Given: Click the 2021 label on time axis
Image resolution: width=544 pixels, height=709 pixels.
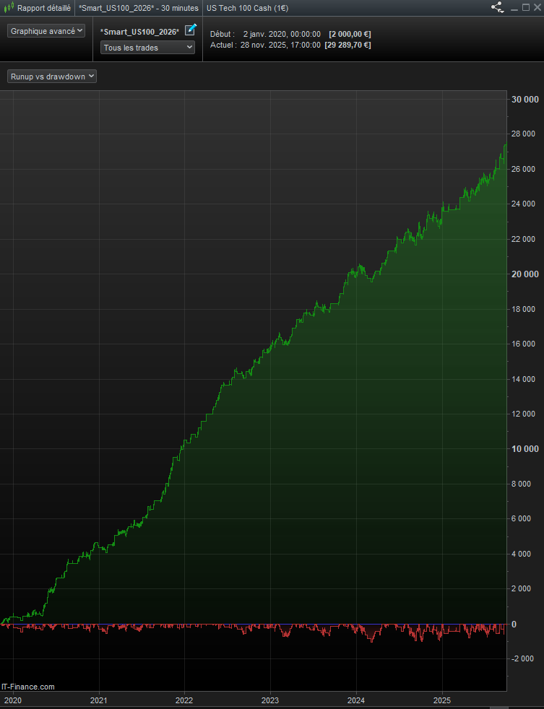Looking at the screenshot, I should (98, 700).
